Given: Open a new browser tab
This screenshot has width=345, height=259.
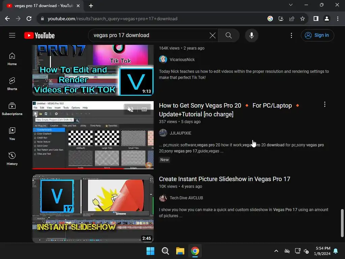Looking at the screenshot, I should [x=91, y=6].
